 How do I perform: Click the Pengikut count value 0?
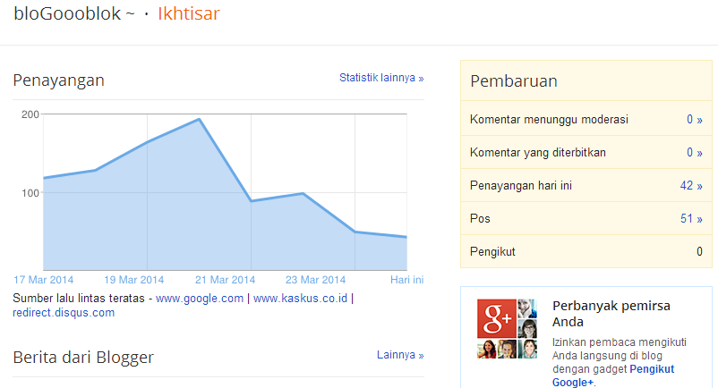click(699, 251)
